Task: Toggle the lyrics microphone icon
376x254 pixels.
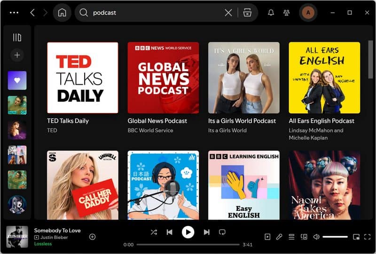Action: 279,237
